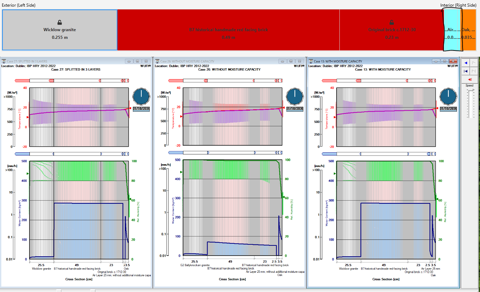Click the blue moisture flux bar in Case 13
This screenshot has height=292, width=480.
tap(379, 154)
